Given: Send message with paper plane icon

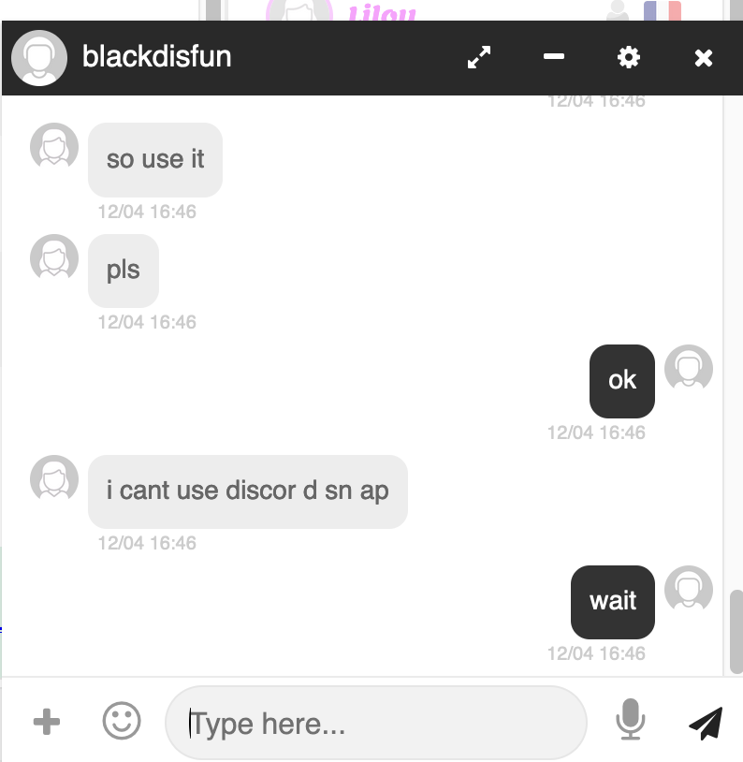Looking at the screenshot, I should click(707, 723).
